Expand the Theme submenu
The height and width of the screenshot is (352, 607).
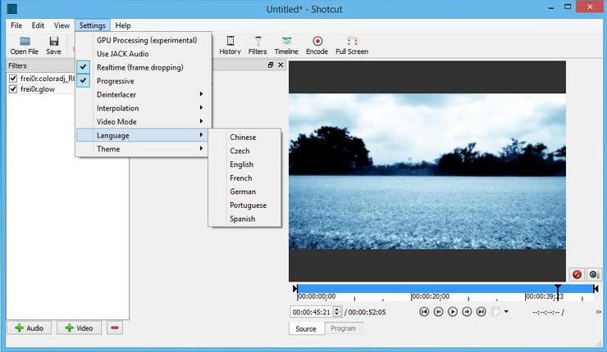pyautogui.click(x=142, y=149)
